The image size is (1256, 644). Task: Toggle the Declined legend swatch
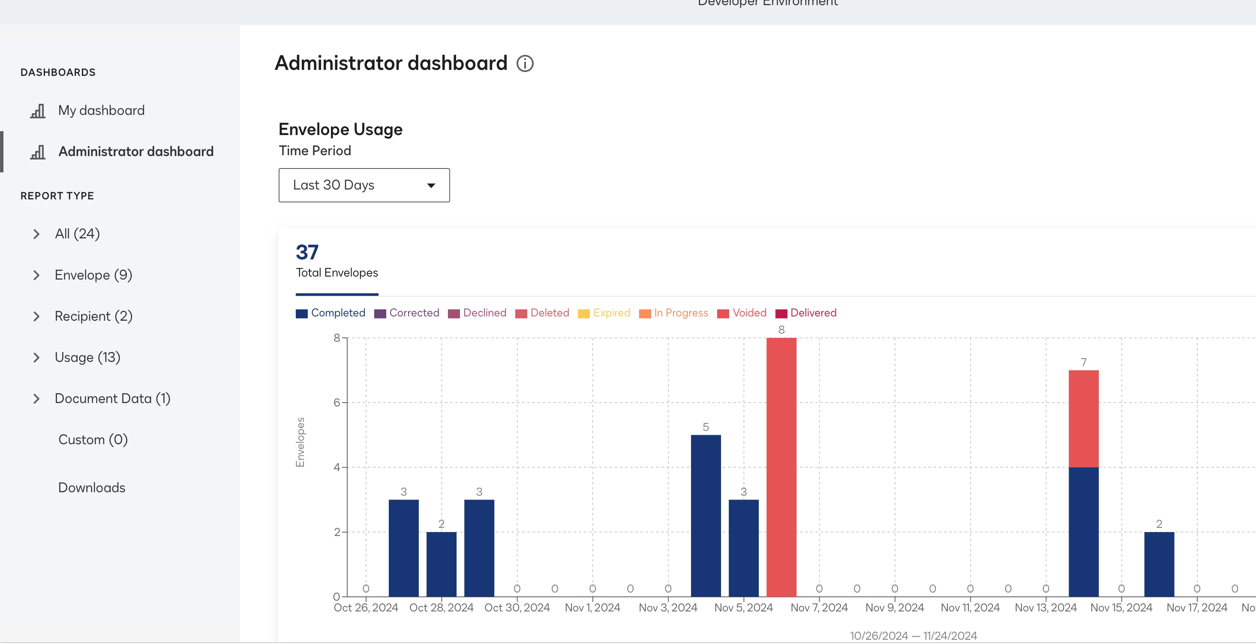click(x=454, y=313)
